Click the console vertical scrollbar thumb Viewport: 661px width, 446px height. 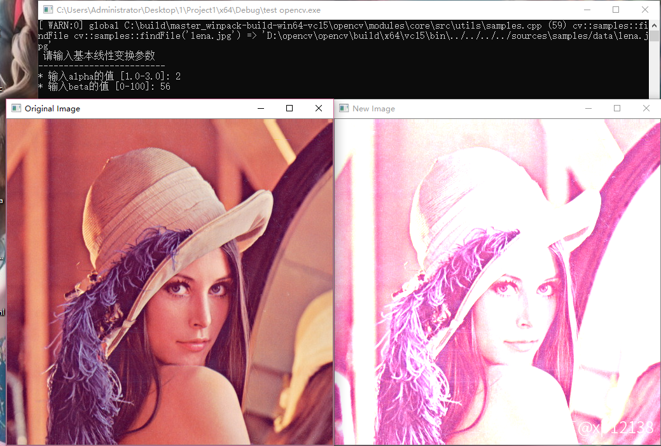[654, 36]
